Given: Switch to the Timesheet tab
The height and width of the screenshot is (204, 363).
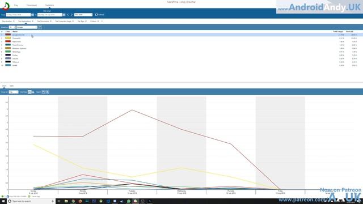Looking at the screenshot, I should tap(32, 5).
